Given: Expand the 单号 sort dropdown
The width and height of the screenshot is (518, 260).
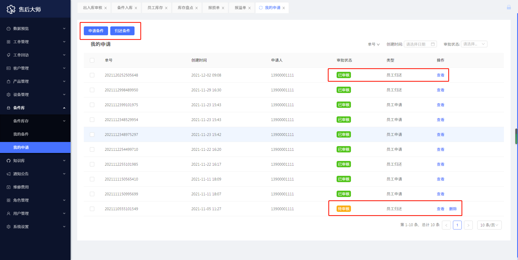Looking at the screenshot, I should (373, 44).
